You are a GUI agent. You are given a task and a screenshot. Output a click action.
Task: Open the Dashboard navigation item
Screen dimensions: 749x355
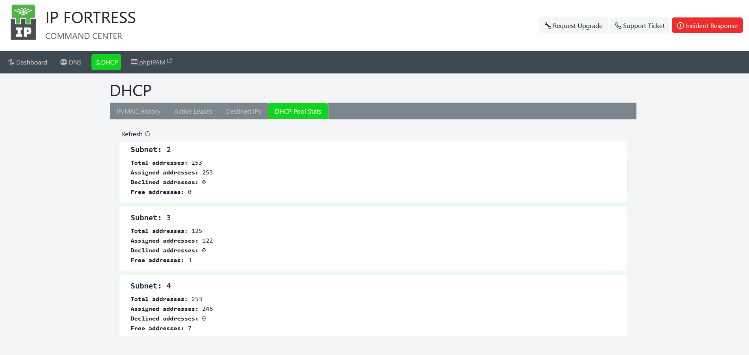pyautogui.click(x=27, y=62)
